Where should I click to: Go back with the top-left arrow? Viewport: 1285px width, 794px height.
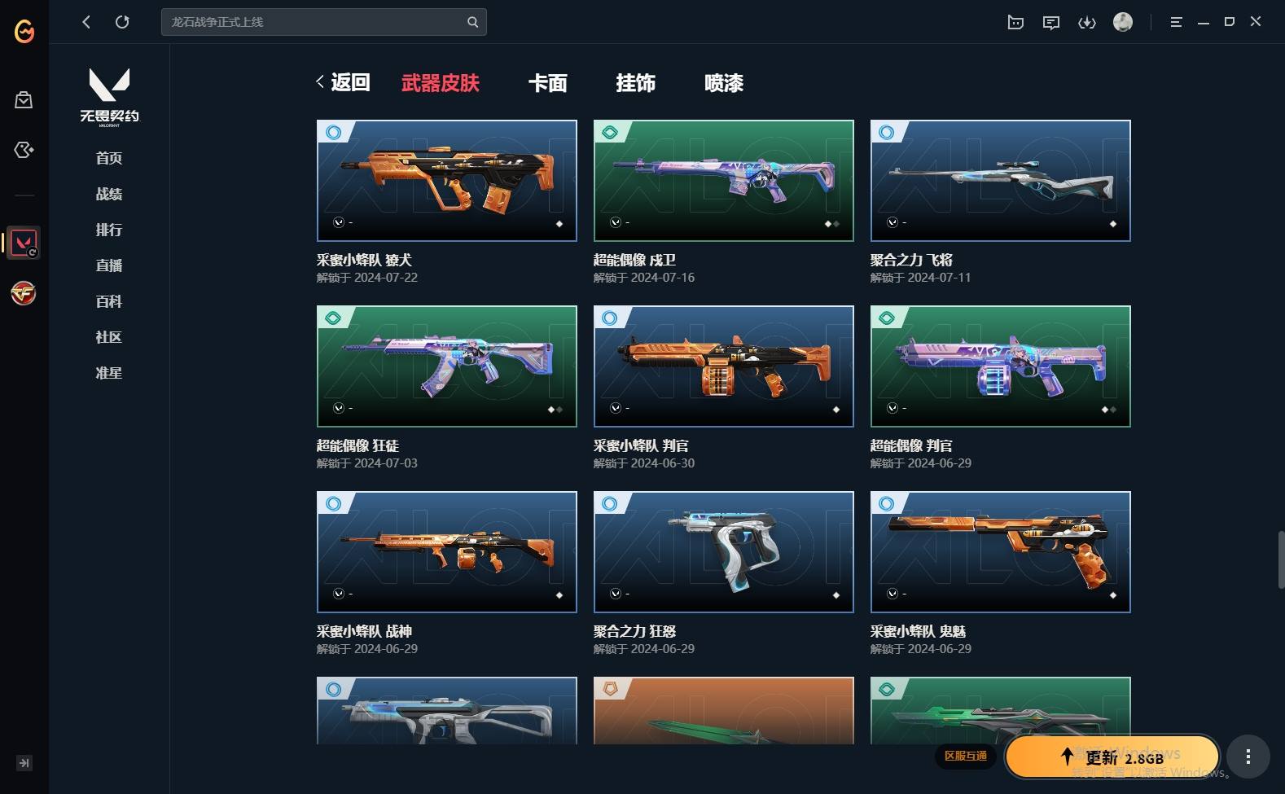[x=86, y=22]
